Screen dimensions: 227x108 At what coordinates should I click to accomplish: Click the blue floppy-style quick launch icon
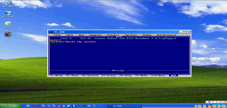(59, 106)
